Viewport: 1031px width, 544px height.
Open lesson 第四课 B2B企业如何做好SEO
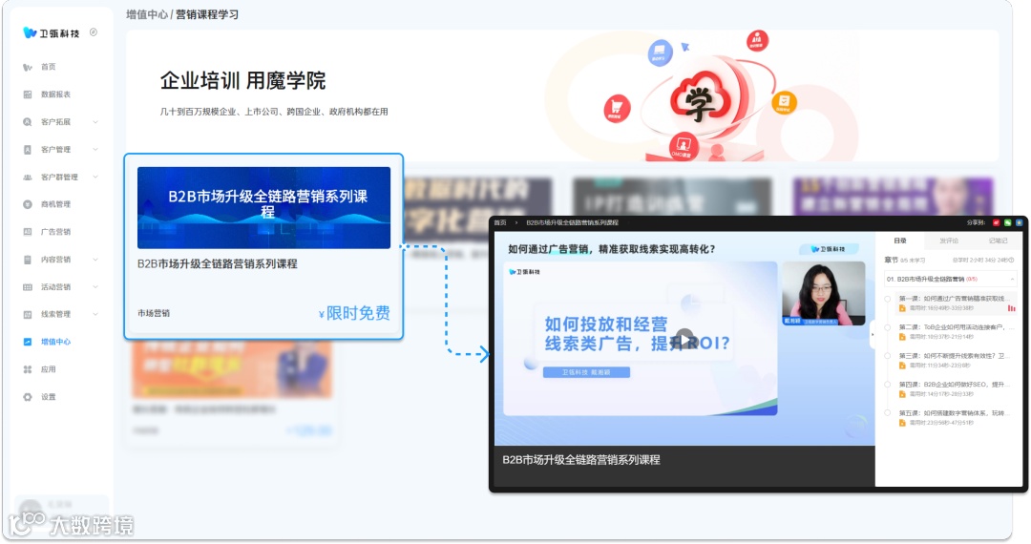(x=952, y=385)
